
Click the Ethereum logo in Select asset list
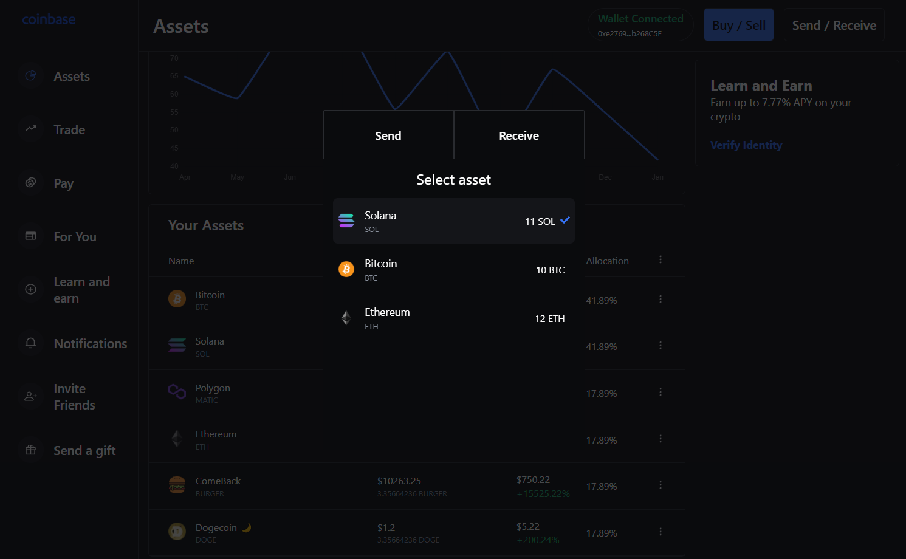(346, 318)
